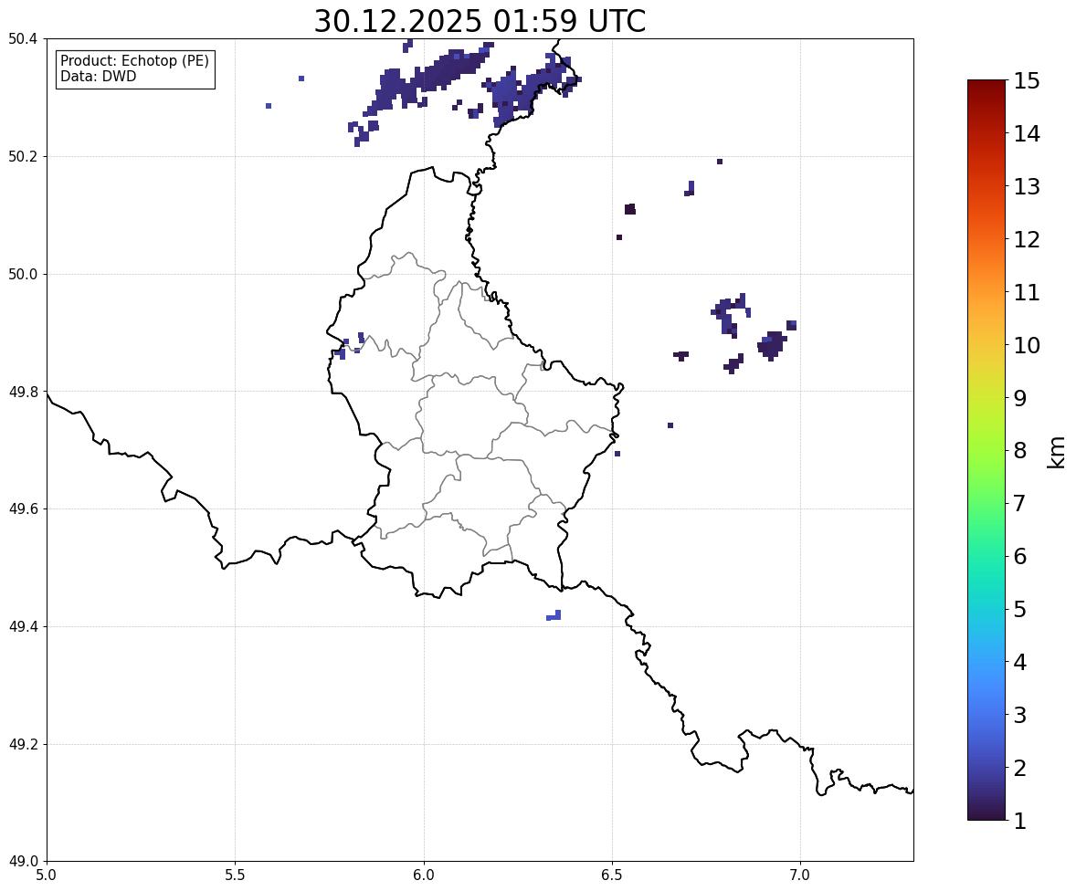Click the colorbar tick label 11
The image size is (1076, 891).
tap(1027, 292)
